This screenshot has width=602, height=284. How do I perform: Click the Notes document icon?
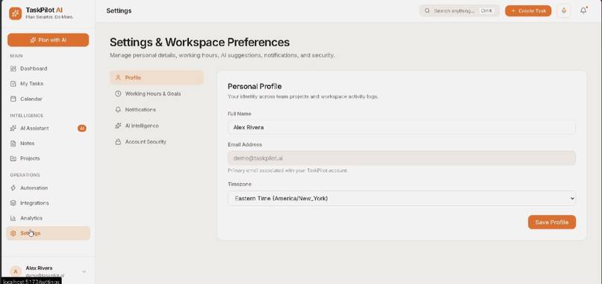(13, 143)
